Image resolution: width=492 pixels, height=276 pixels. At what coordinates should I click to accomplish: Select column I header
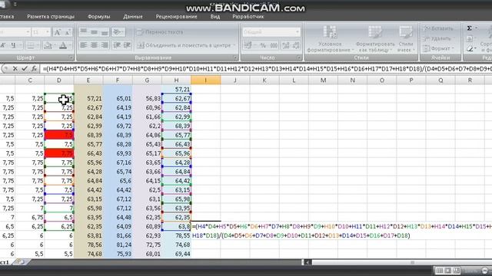pyautogui.click(x=205, y=80)
